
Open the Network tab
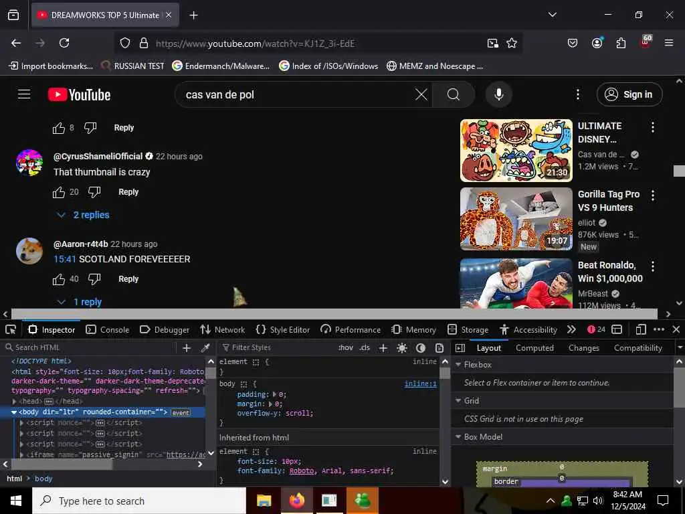[223, 329]
